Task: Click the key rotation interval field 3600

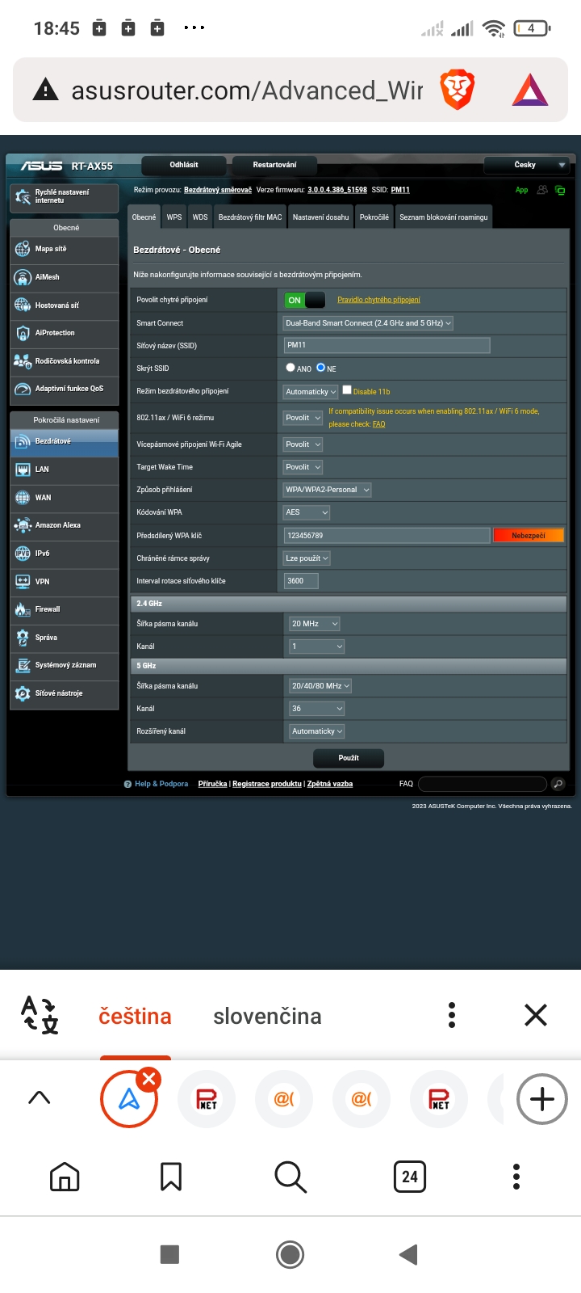Action: (x=301, y=581)
